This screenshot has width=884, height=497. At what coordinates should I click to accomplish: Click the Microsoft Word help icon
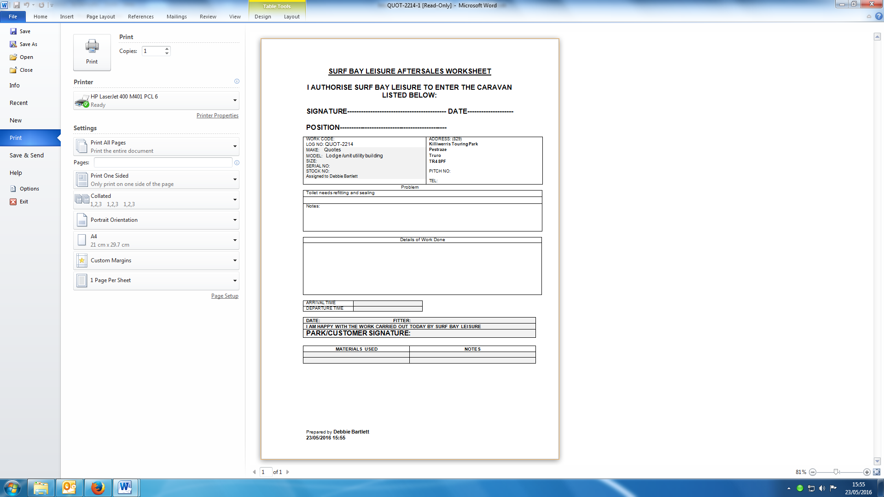[878, 17]
